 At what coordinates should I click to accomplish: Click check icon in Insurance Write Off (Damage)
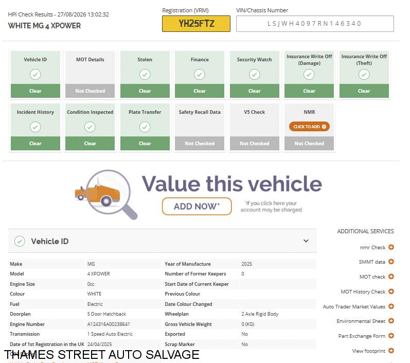pyautogui.click(x=309, y=74)
